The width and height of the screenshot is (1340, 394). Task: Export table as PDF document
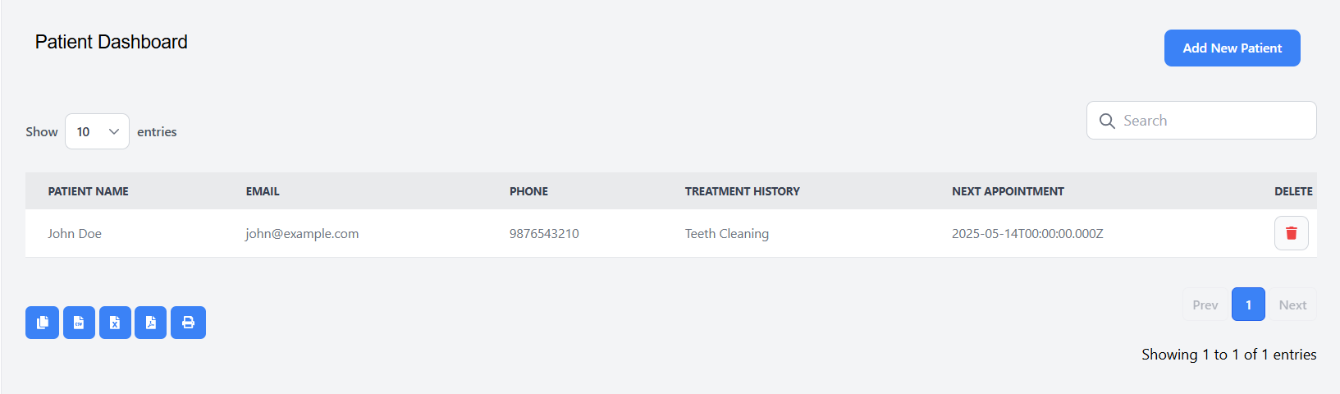tap(151, 323)
